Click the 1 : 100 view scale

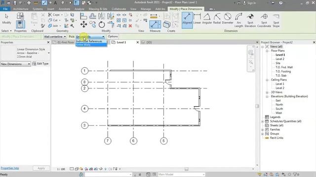click(61, 169)
